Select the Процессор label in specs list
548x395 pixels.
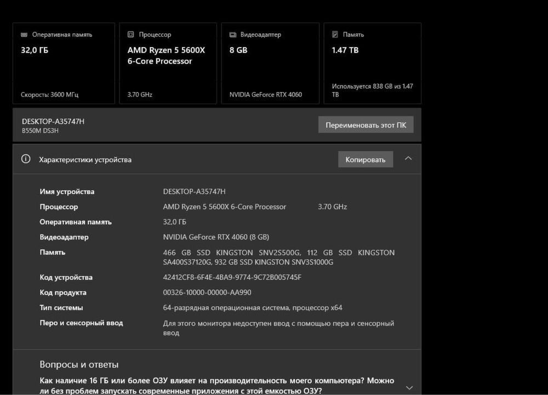click(59, 207)
